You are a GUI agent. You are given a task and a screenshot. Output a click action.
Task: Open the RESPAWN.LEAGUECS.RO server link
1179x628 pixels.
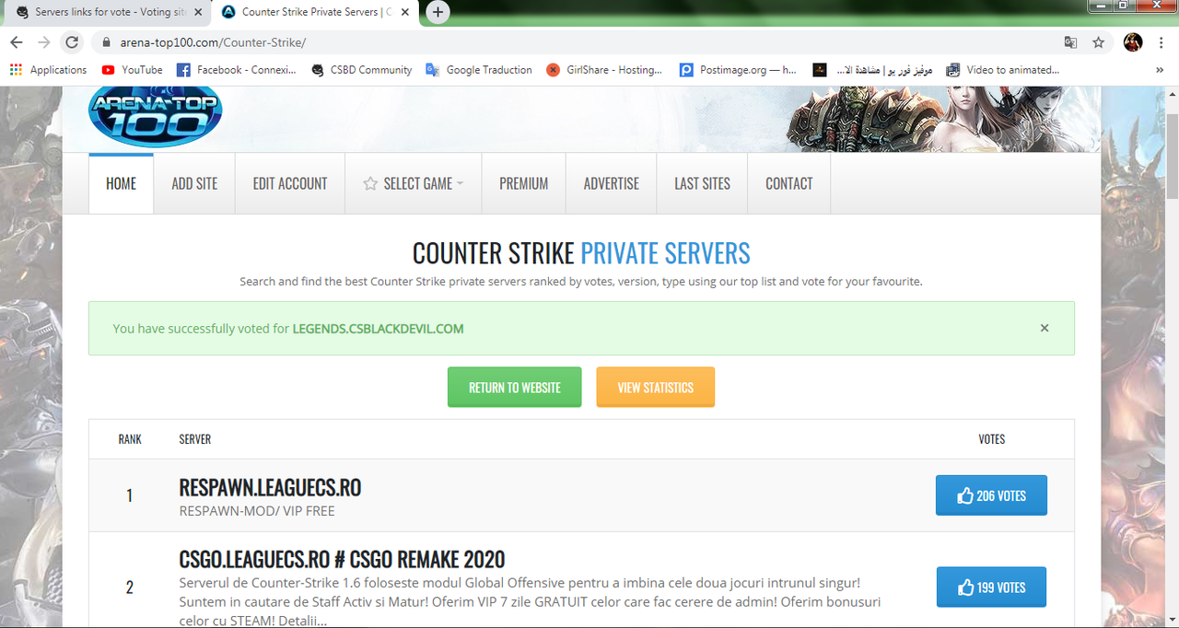tap(270, 487)
